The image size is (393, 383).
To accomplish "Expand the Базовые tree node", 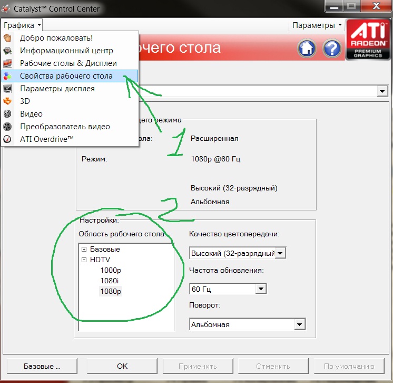I will coord(84,249).
